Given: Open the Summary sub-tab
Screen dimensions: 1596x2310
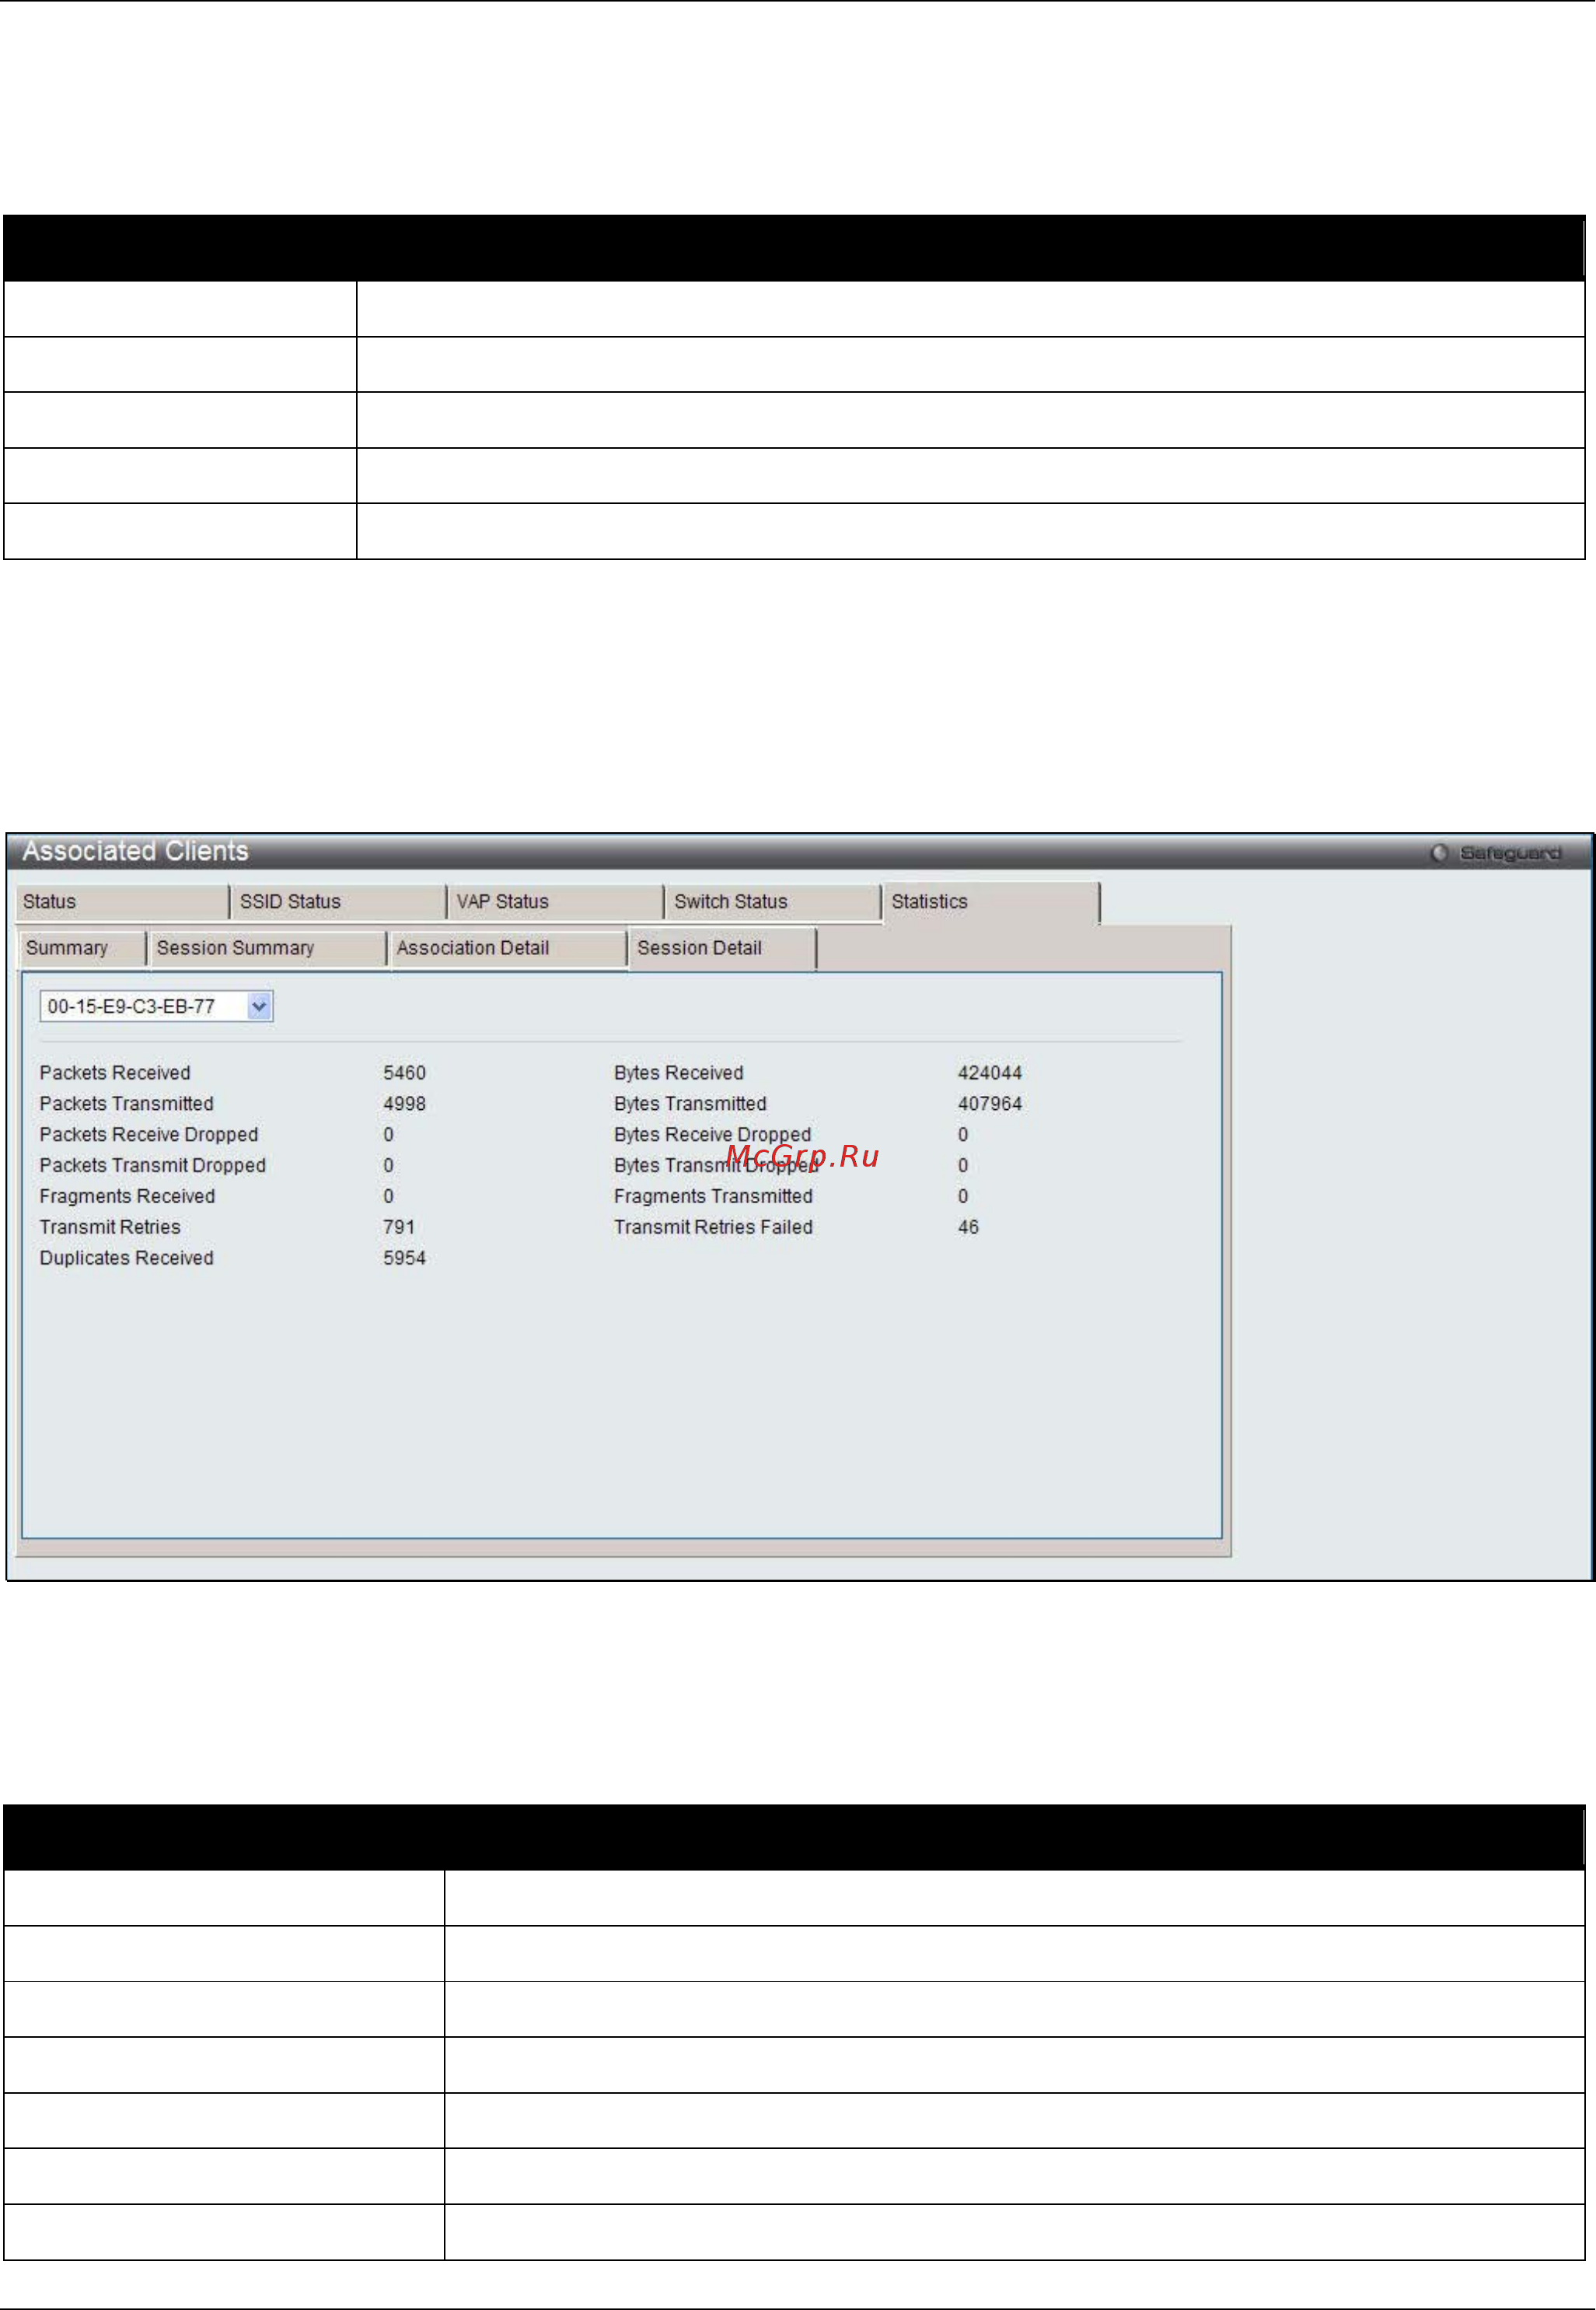Looking at the screenshot, I should point(82,948).
